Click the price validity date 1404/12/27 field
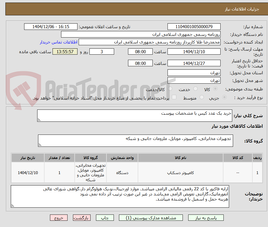The height and width of the screenshot is (227, 268). [194, 63]
